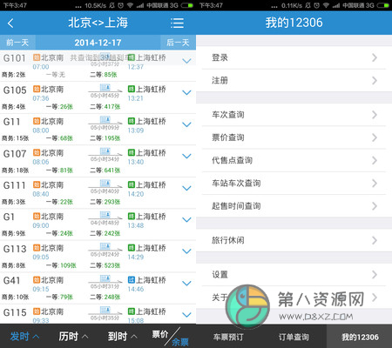Open 旅行休闲 travel leisure
The image size is (392, 348).
pyautogui.click(x=294, y=240)
